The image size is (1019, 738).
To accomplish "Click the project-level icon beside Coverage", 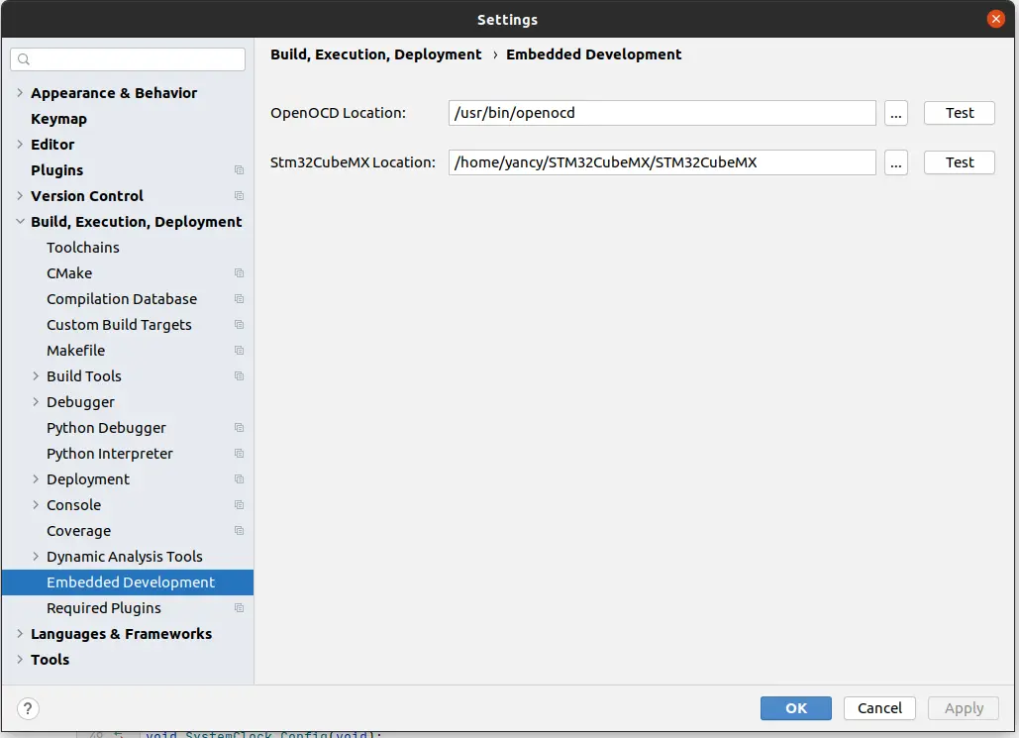I will (x=240, y=531).
